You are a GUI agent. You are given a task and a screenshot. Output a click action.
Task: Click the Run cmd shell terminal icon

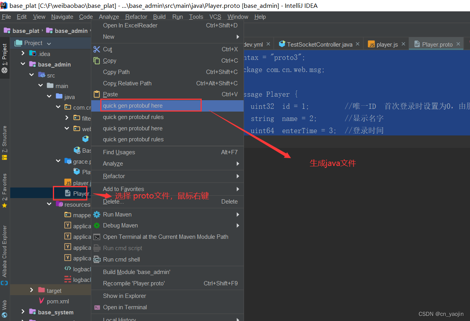point(96,259)
